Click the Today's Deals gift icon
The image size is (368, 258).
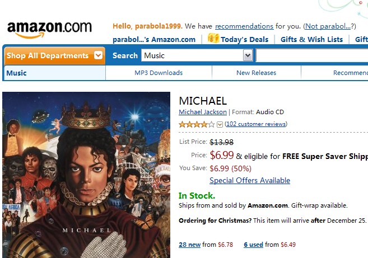coord(213,39)
